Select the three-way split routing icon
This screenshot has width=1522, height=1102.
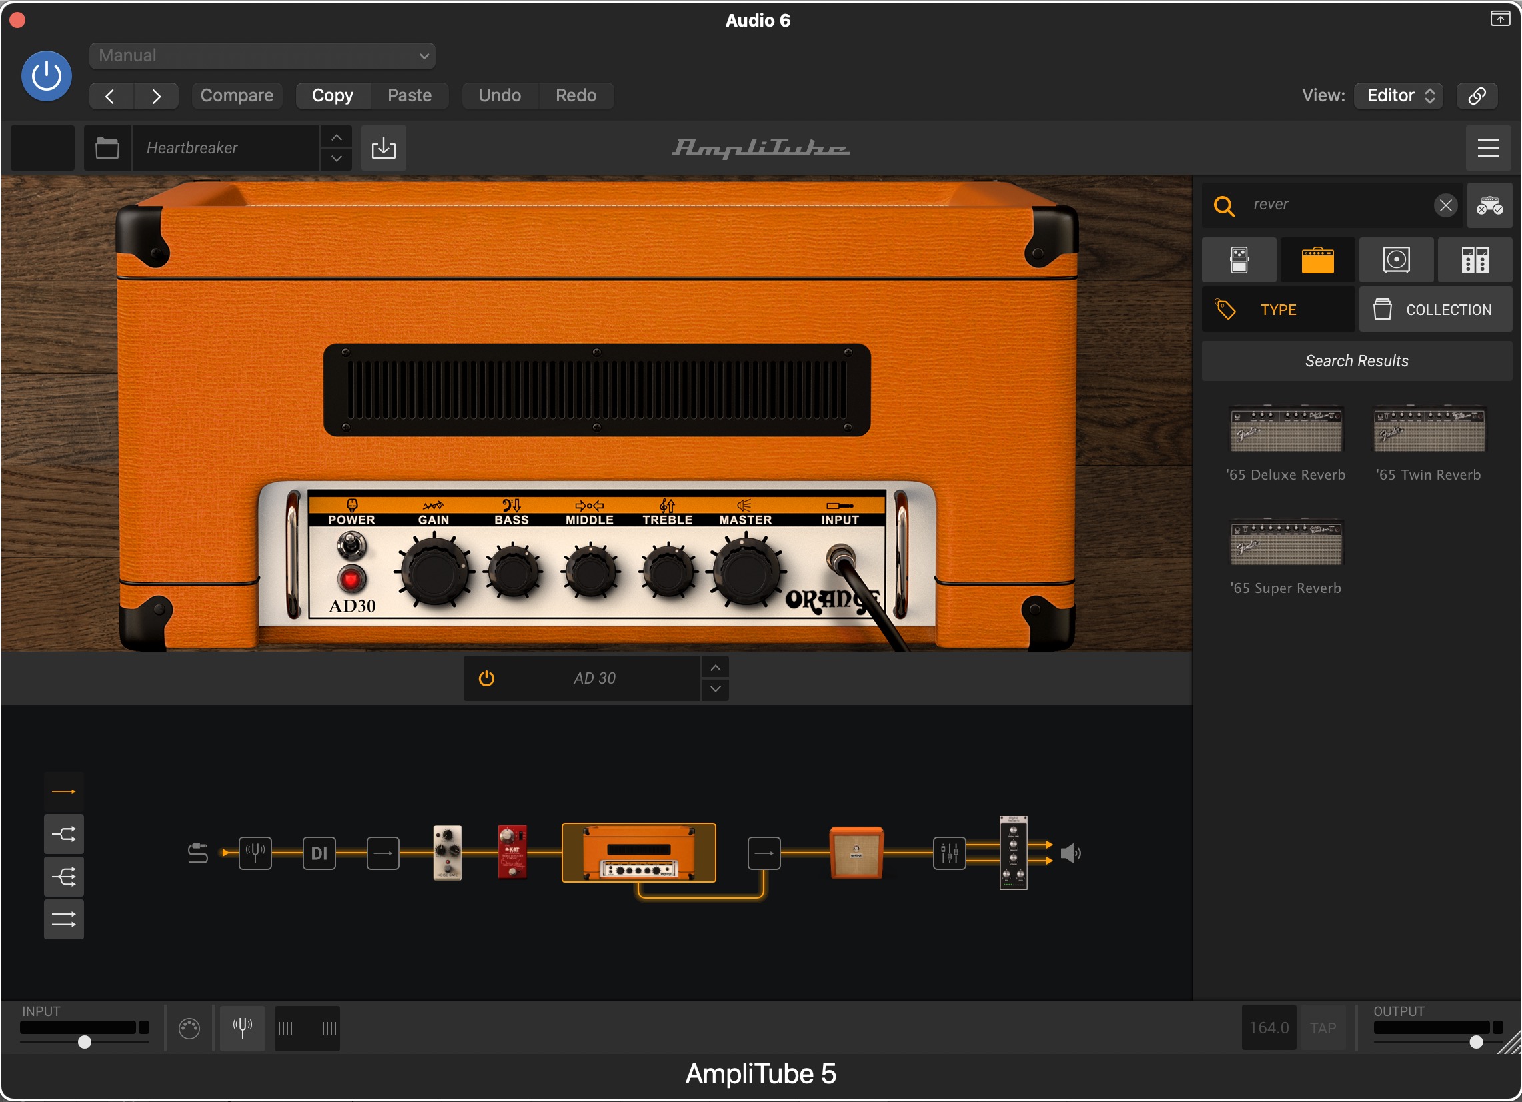click(64, 877)
